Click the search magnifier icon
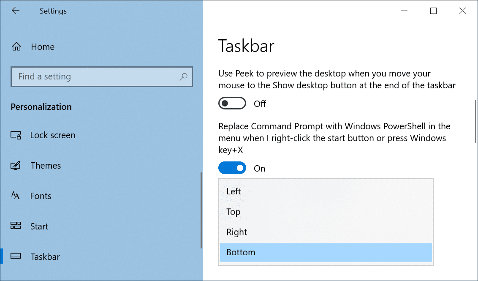This screenshot has height=281, width=478. coord(184,77)
